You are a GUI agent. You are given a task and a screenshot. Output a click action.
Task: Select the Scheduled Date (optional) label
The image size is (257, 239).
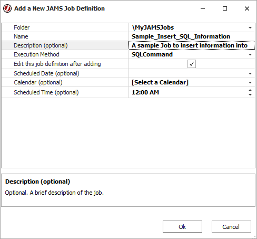[46, 73]
